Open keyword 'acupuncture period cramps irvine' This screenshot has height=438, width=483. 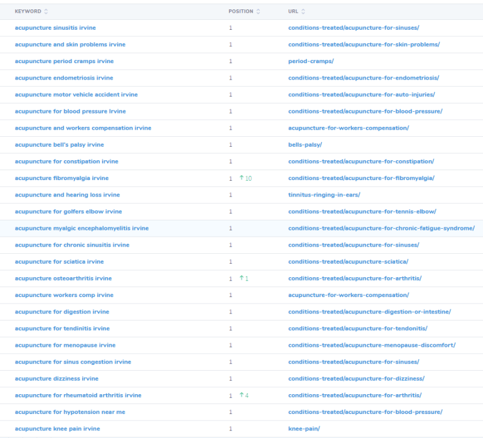(x=64, y=61)
